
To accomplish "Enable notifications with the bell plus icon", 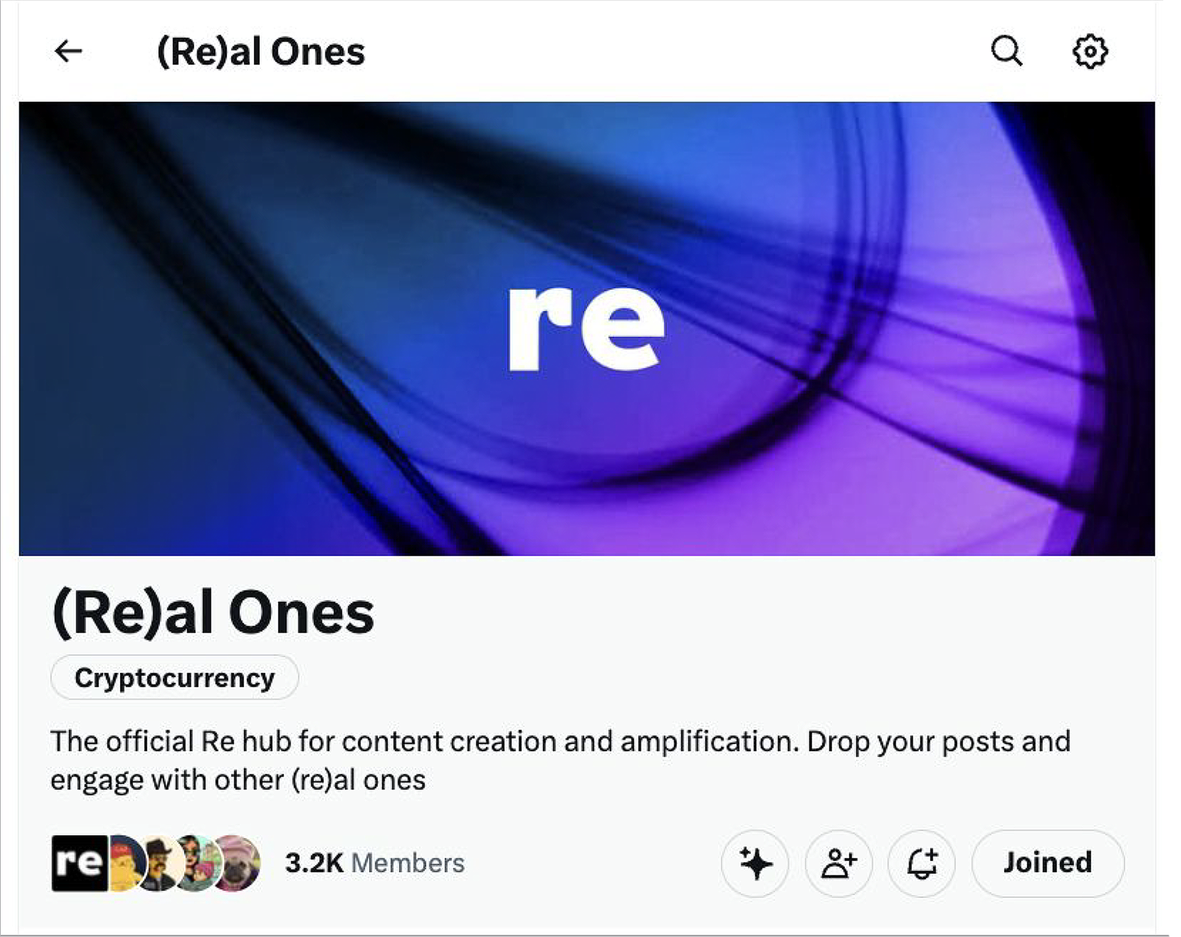I will [x=922, y=863].
